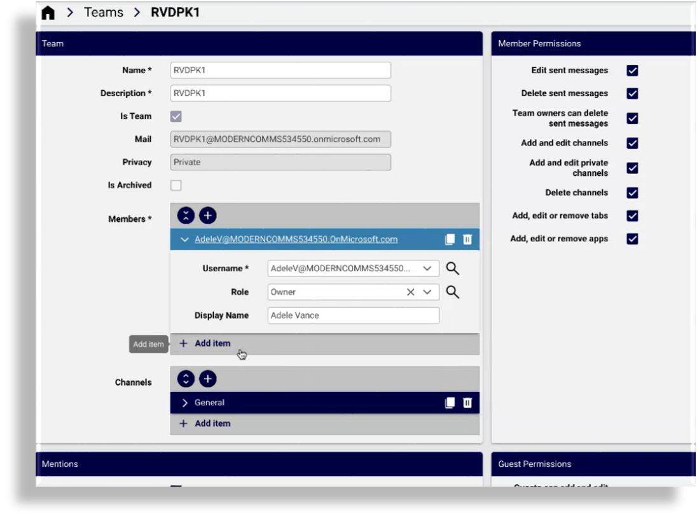Toggle the Is Archived checkbox

[x=176, y=185]
